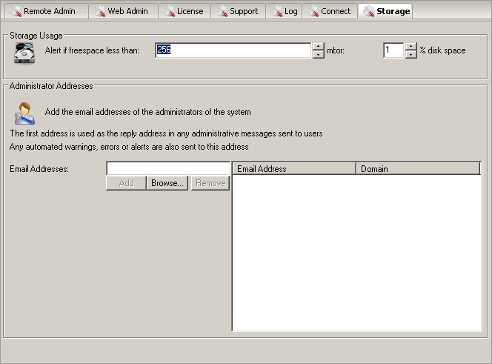This screenshot has width=492, height=364.
Task: Click the hard disk Storage Usage icon
Action: pyautogui.click(x=25, y=53)
